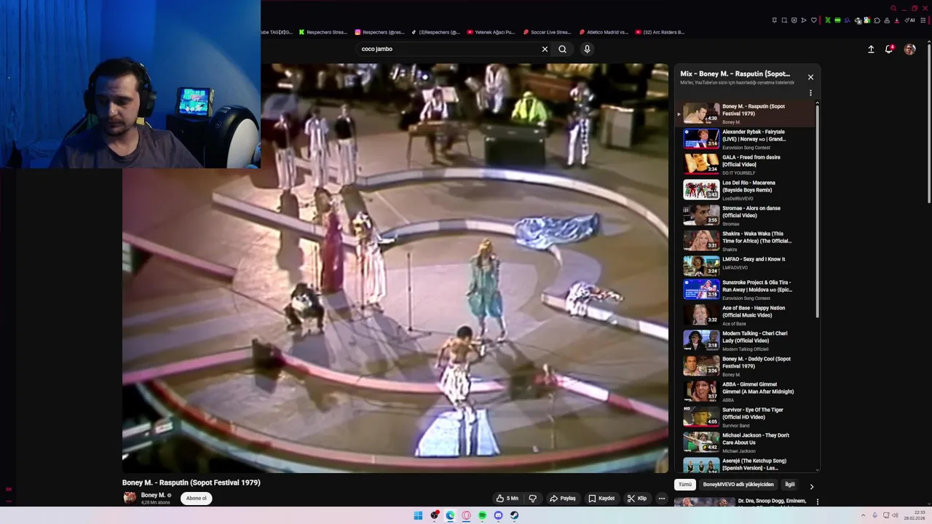The height and width of the screenshot is (524, 932).
Task: Switch to the Yetenek Ağacı tab
Action: click(491, 32)
